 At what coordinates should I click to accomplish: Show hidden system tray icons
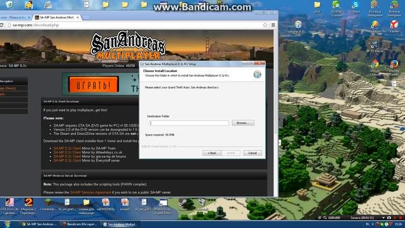[x=373, y=224]
